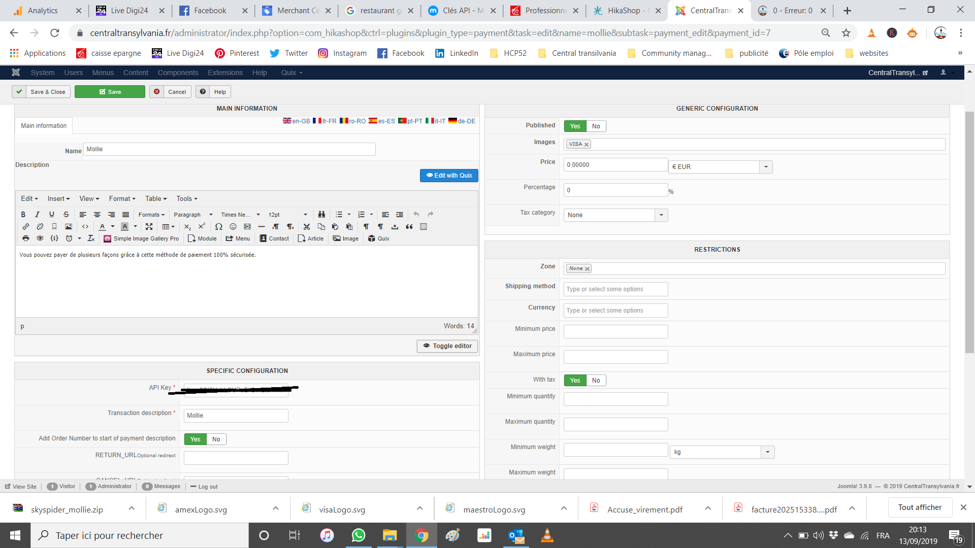975x548 pixels.
Task: Set Published to No
Action: coord(596,126)
